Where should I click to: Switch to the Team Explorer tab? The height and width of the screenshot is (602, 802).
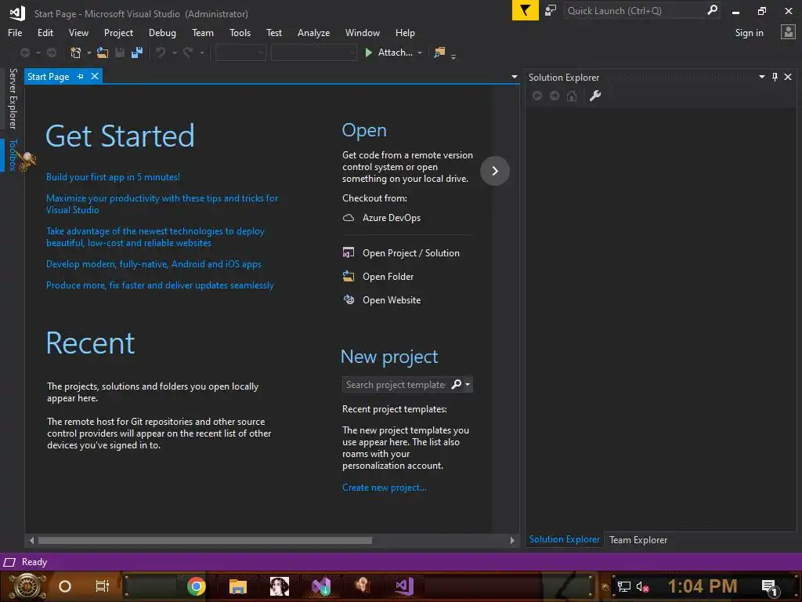638,539
